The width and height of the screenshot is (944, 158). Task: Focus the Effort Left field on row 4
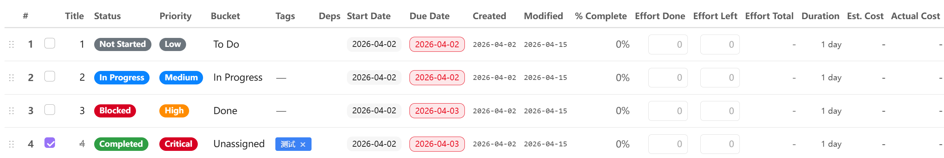click(x=719, y=144)
